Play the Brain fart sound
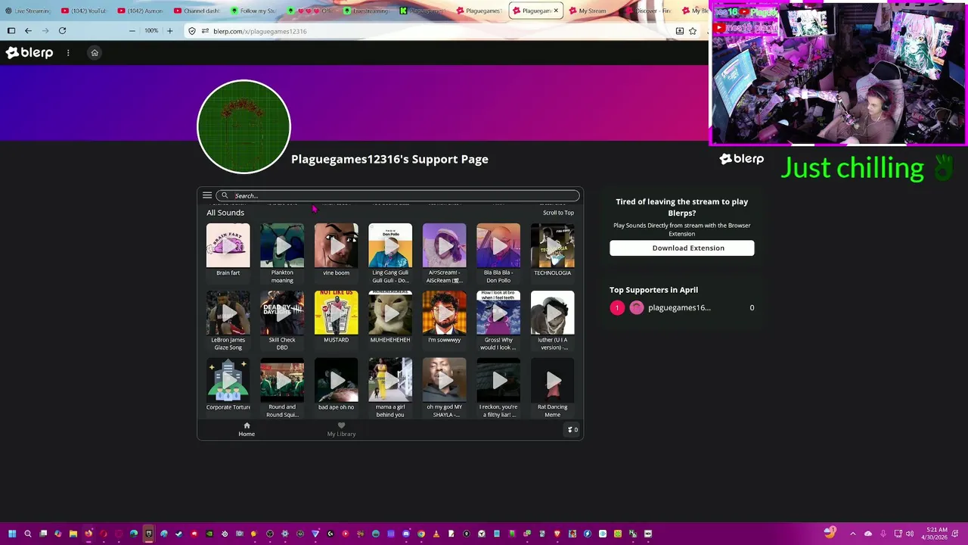This screenshot has width=968, height=545. pyautogui.click(x=228, y=245)
